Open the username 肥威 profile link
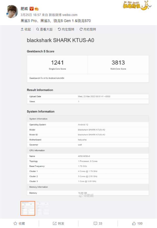The height and width of the screenshot is (228, 157). (x=24, y=9)
